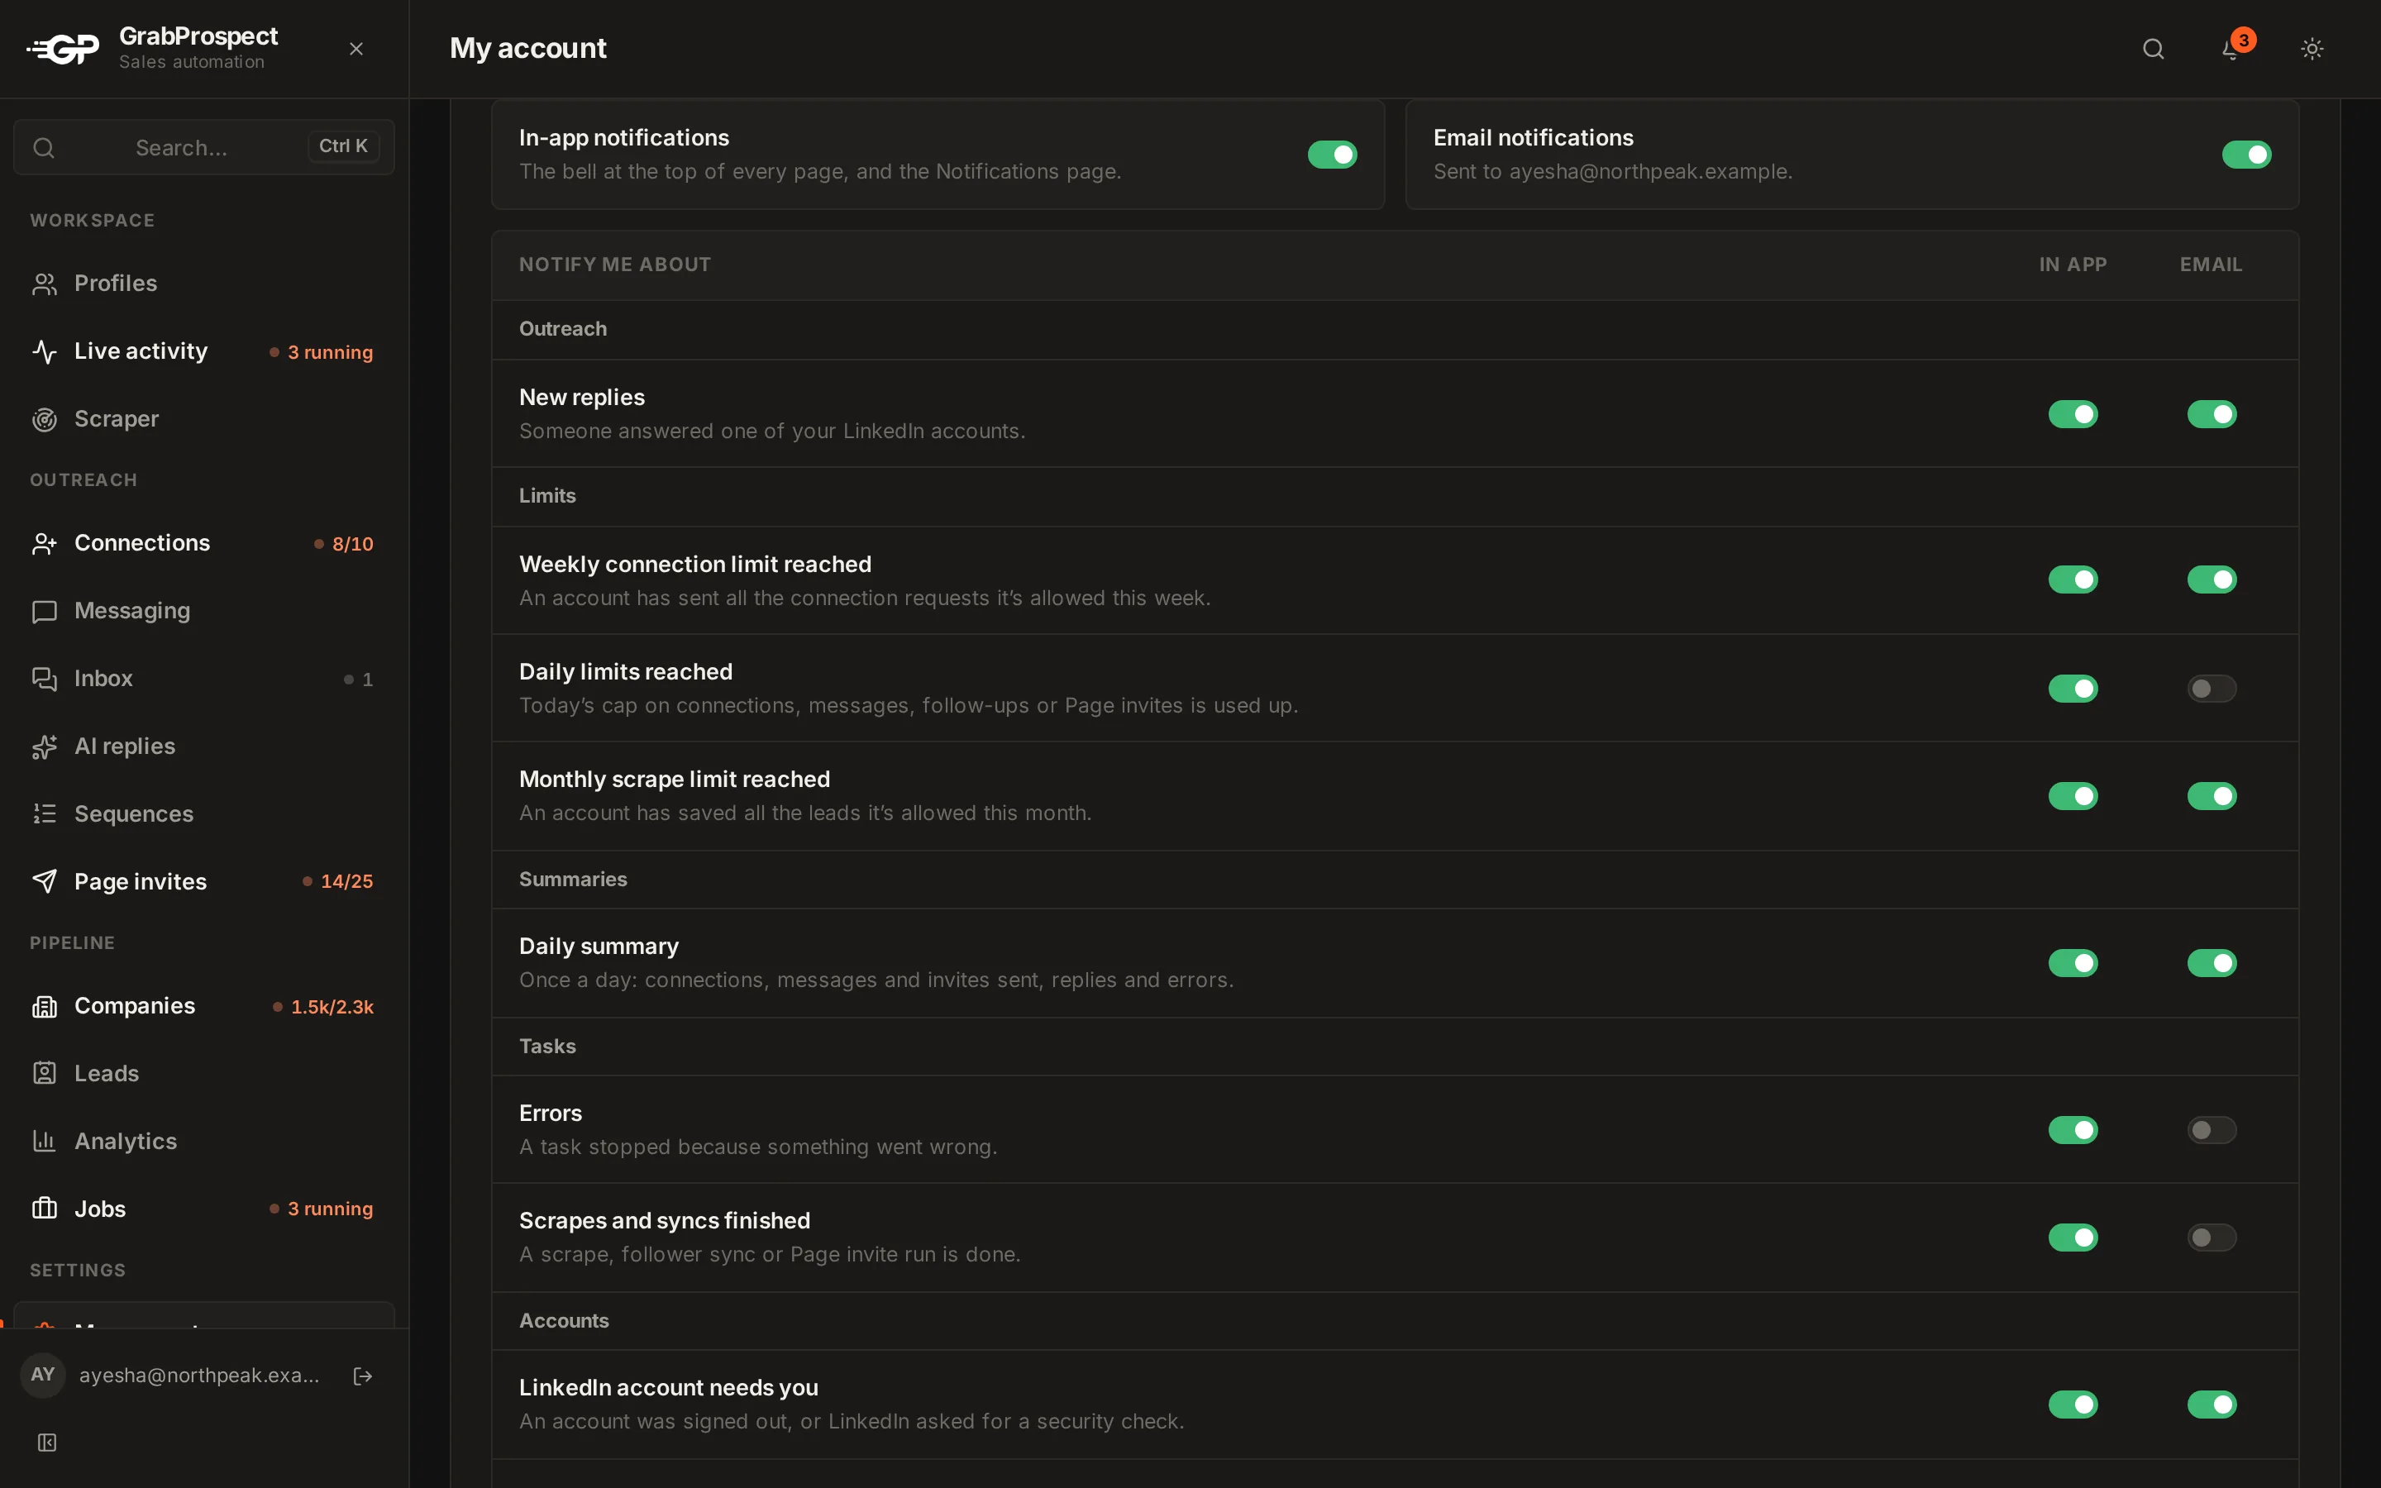
Task: Open search via the top bar magnifier icon
Action: (2153, 48)
